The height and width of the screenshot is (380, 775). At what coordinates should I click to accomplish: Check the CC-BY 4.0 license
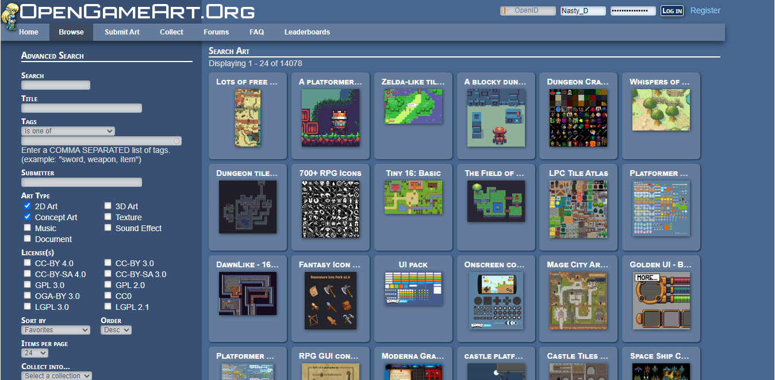pos(28,263)
